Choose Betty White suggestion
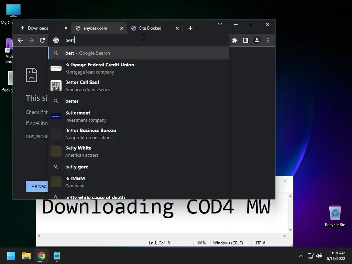Screen dimensions: 352x264 pyautogui.click(x=139, y=151)
